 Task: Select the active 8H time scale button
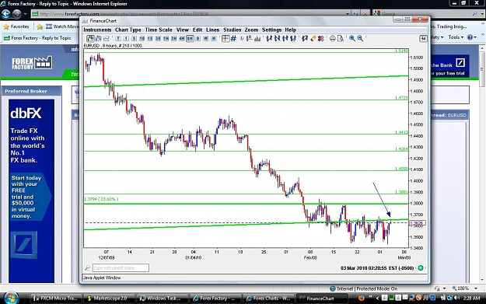click(190, 38)
